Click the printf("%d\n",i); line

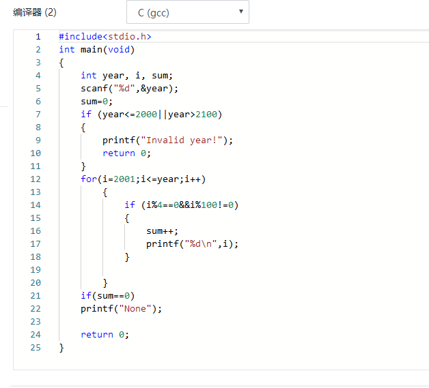192,244
